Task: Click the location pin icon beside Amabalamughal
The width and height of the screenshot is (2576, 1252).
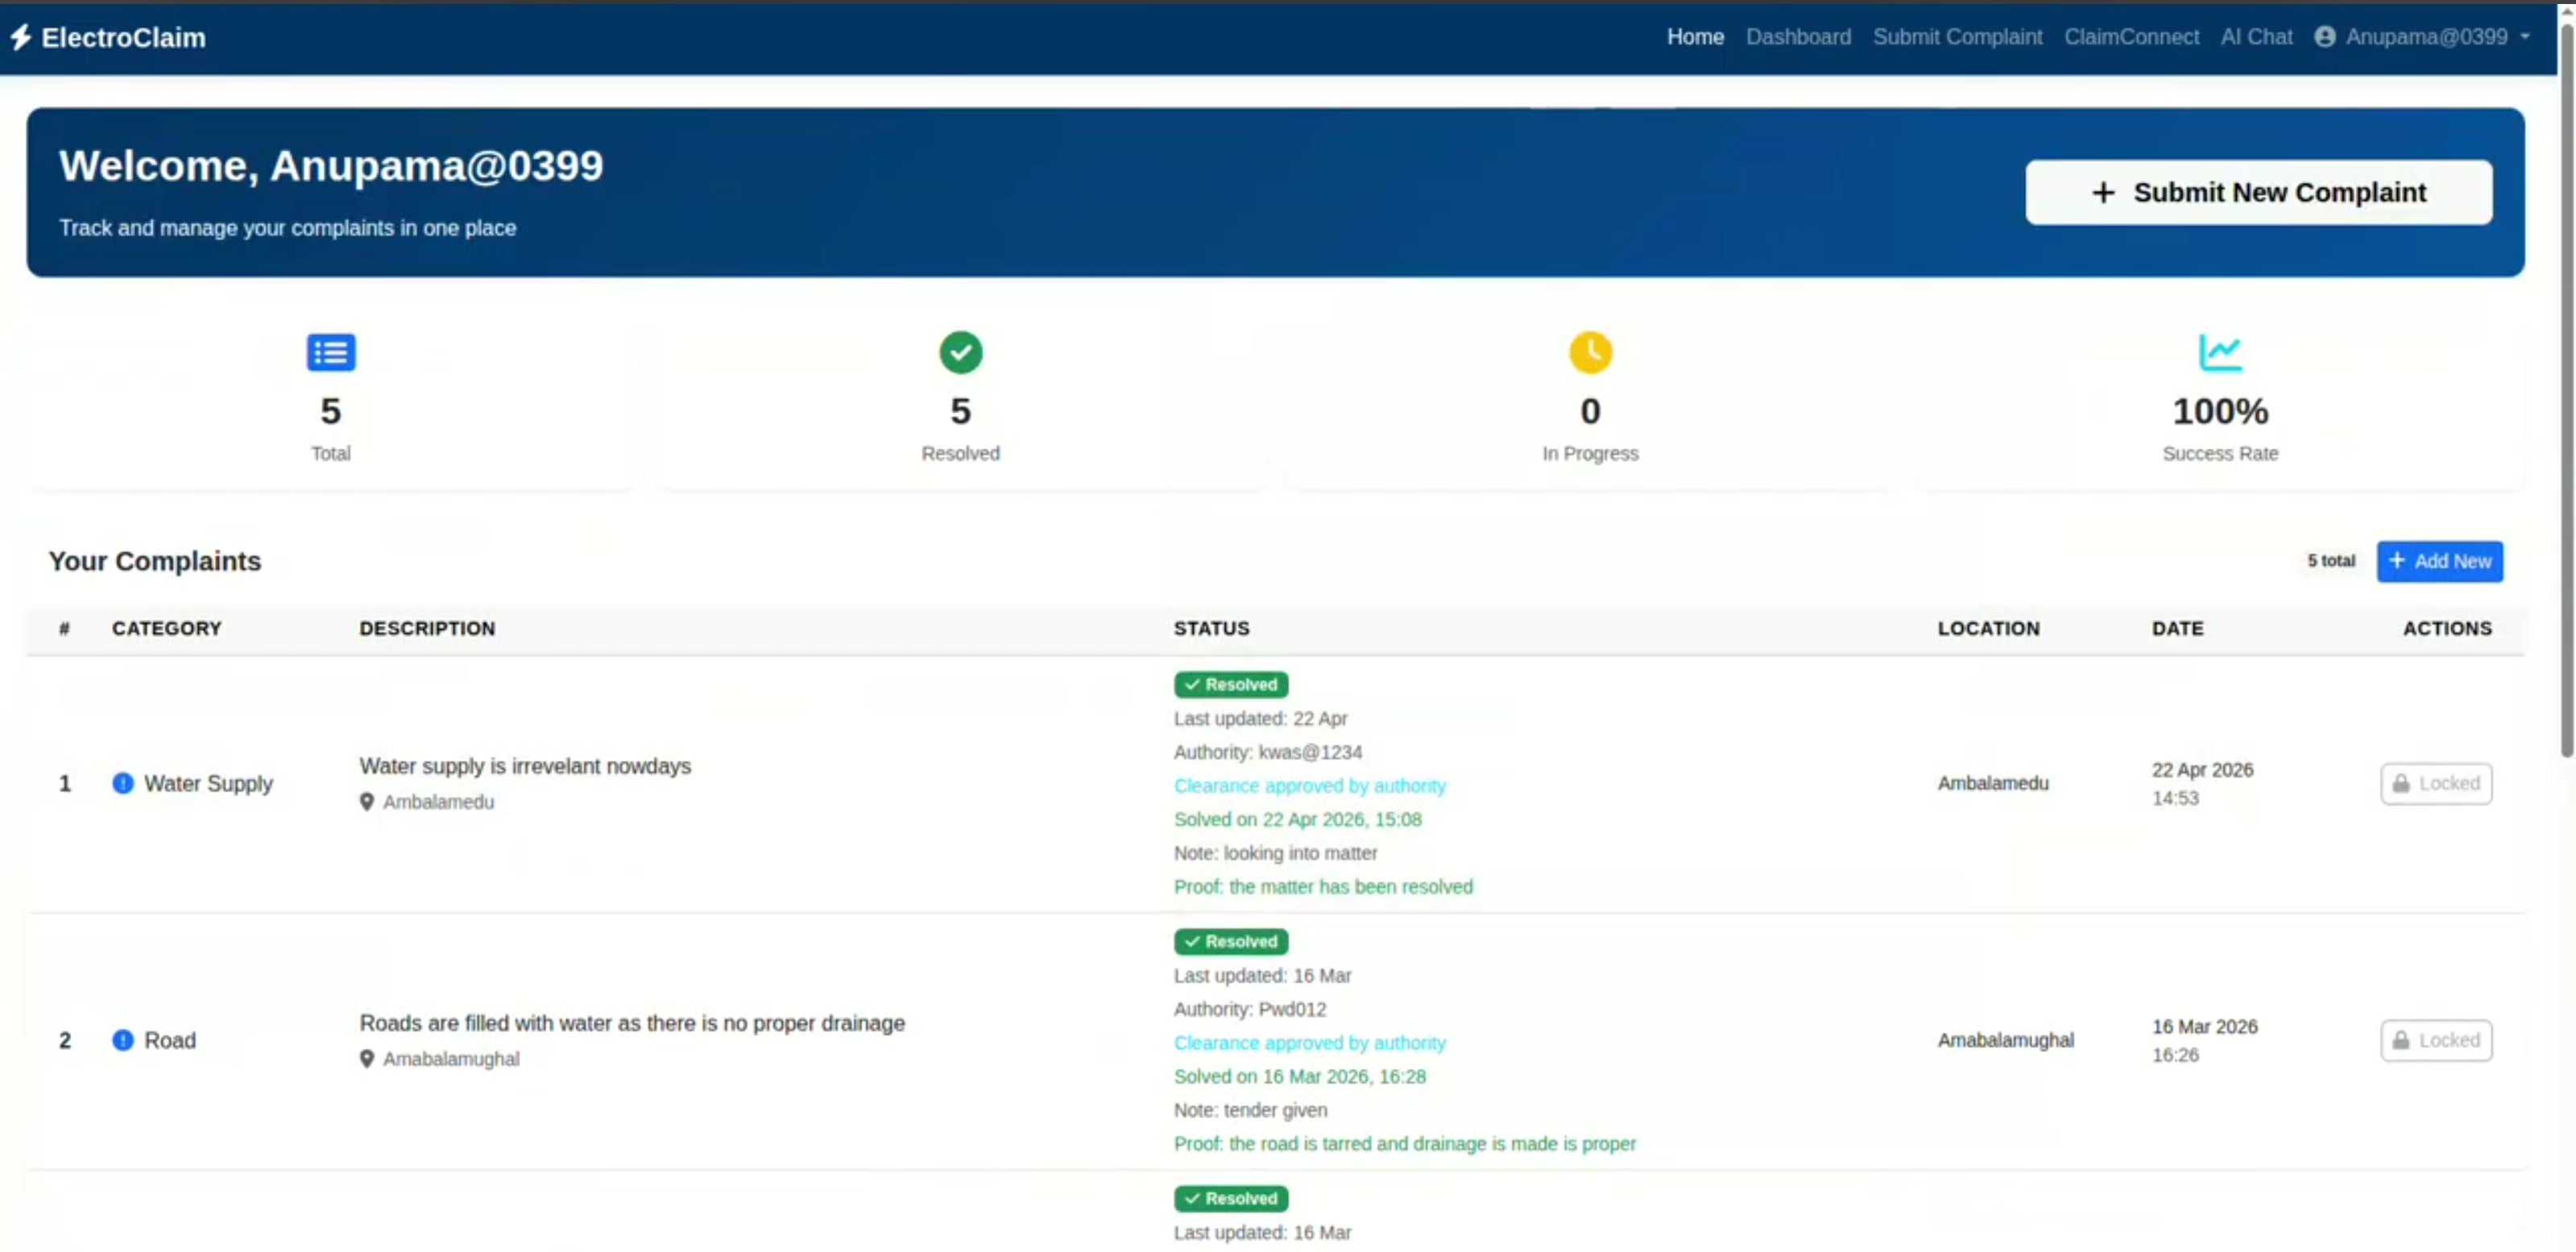Action: click(x=366, y=1059)
